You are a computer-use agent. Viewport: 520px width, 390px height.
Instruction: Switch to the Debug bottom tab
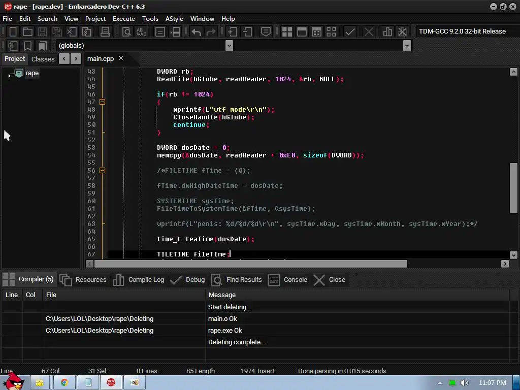[x=187, y=280]
